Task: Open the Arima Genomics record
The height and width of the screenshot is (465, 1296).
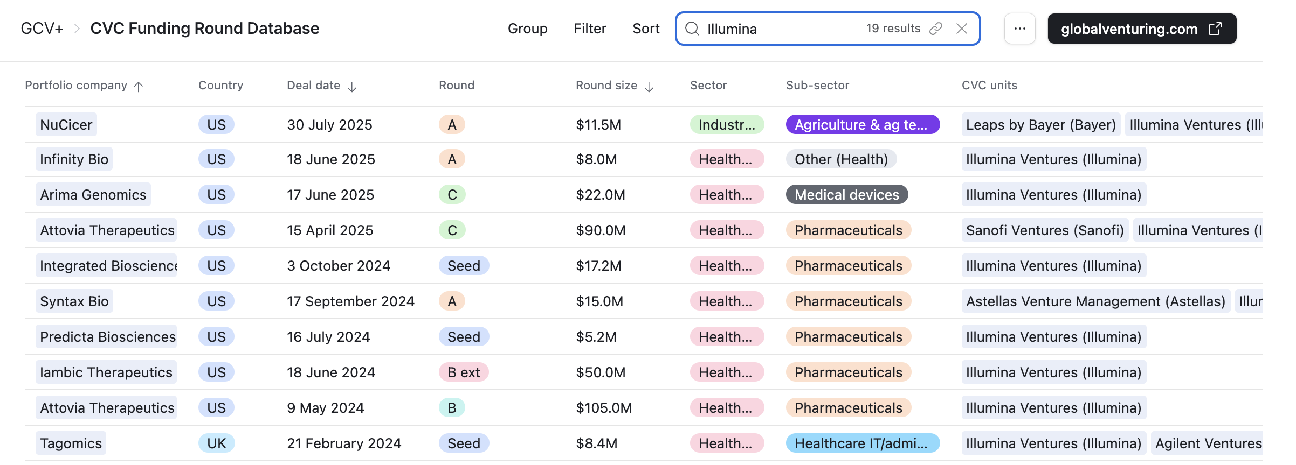Action: pos(93,194)
